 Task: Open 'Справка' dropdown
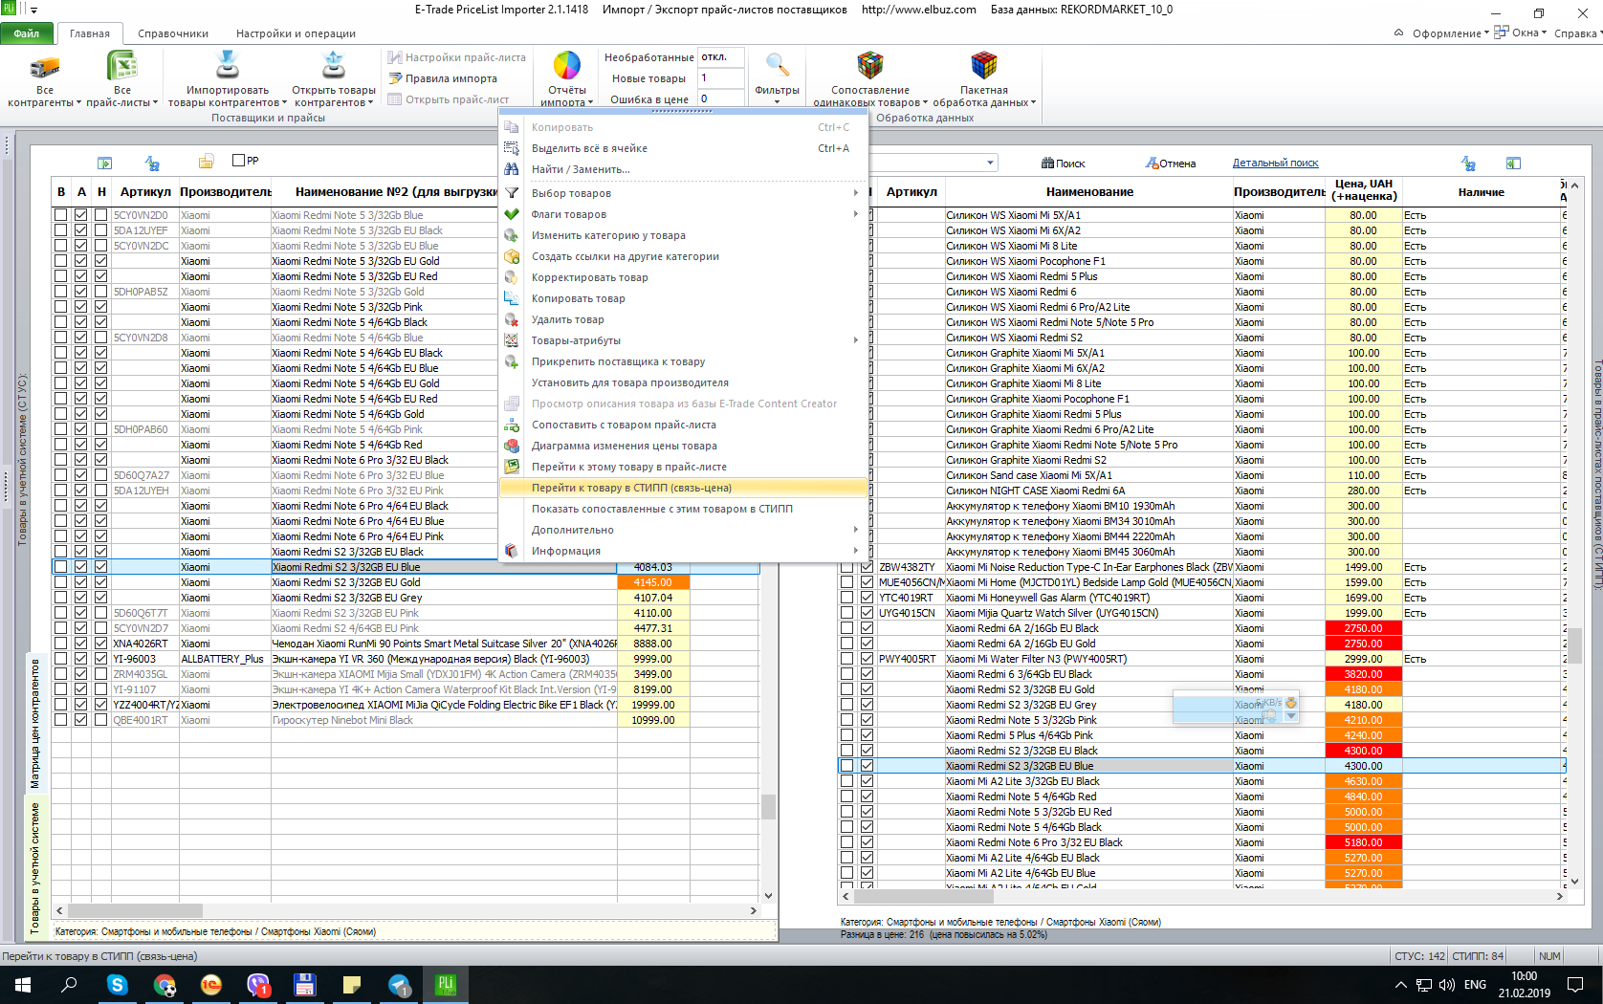1577,33
